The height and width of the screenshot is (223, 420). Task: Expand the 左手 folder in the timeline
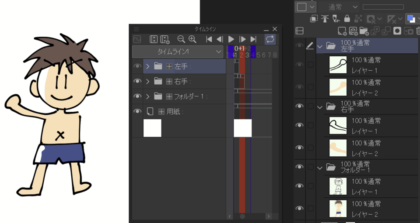pos(147,66)
